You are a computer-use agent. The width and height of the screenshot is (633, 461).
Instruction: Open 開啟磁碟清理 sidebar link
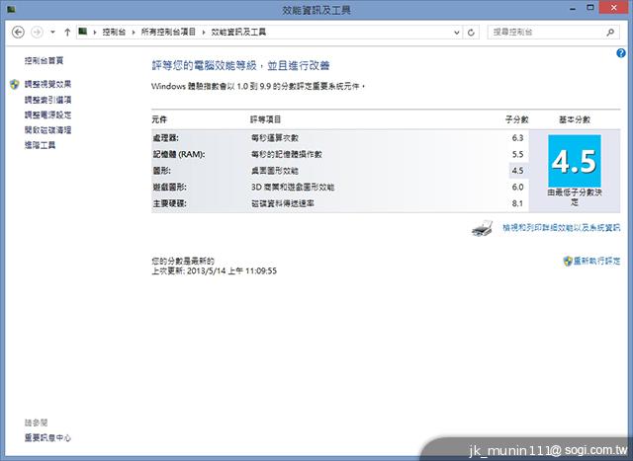(x=47, y=130)
